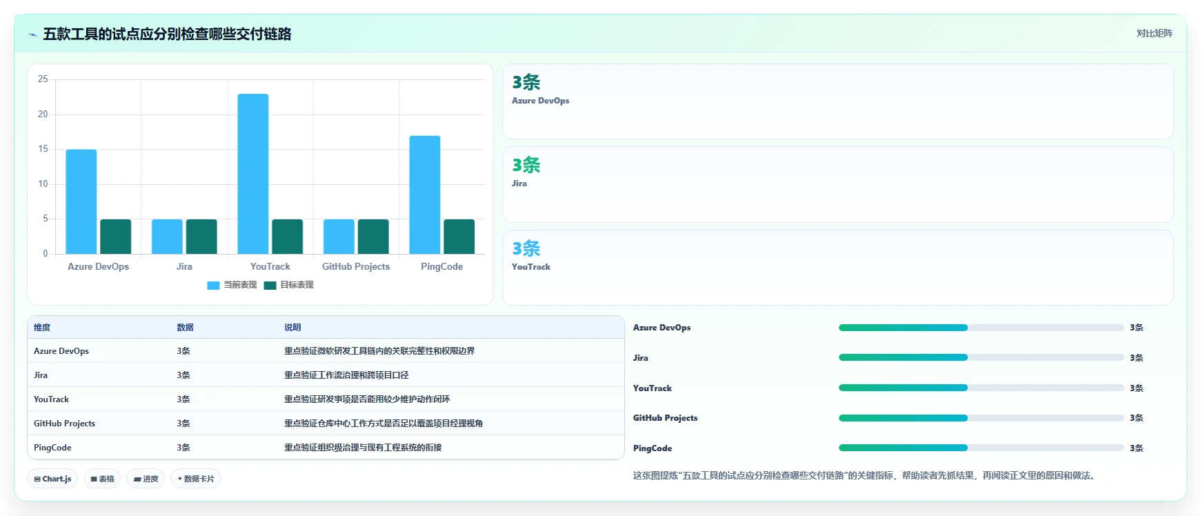Viewport: 1201px width, 516px height.
Task: Click the YouTrack x-axis label on chart
Action: (x=270, y=266)
